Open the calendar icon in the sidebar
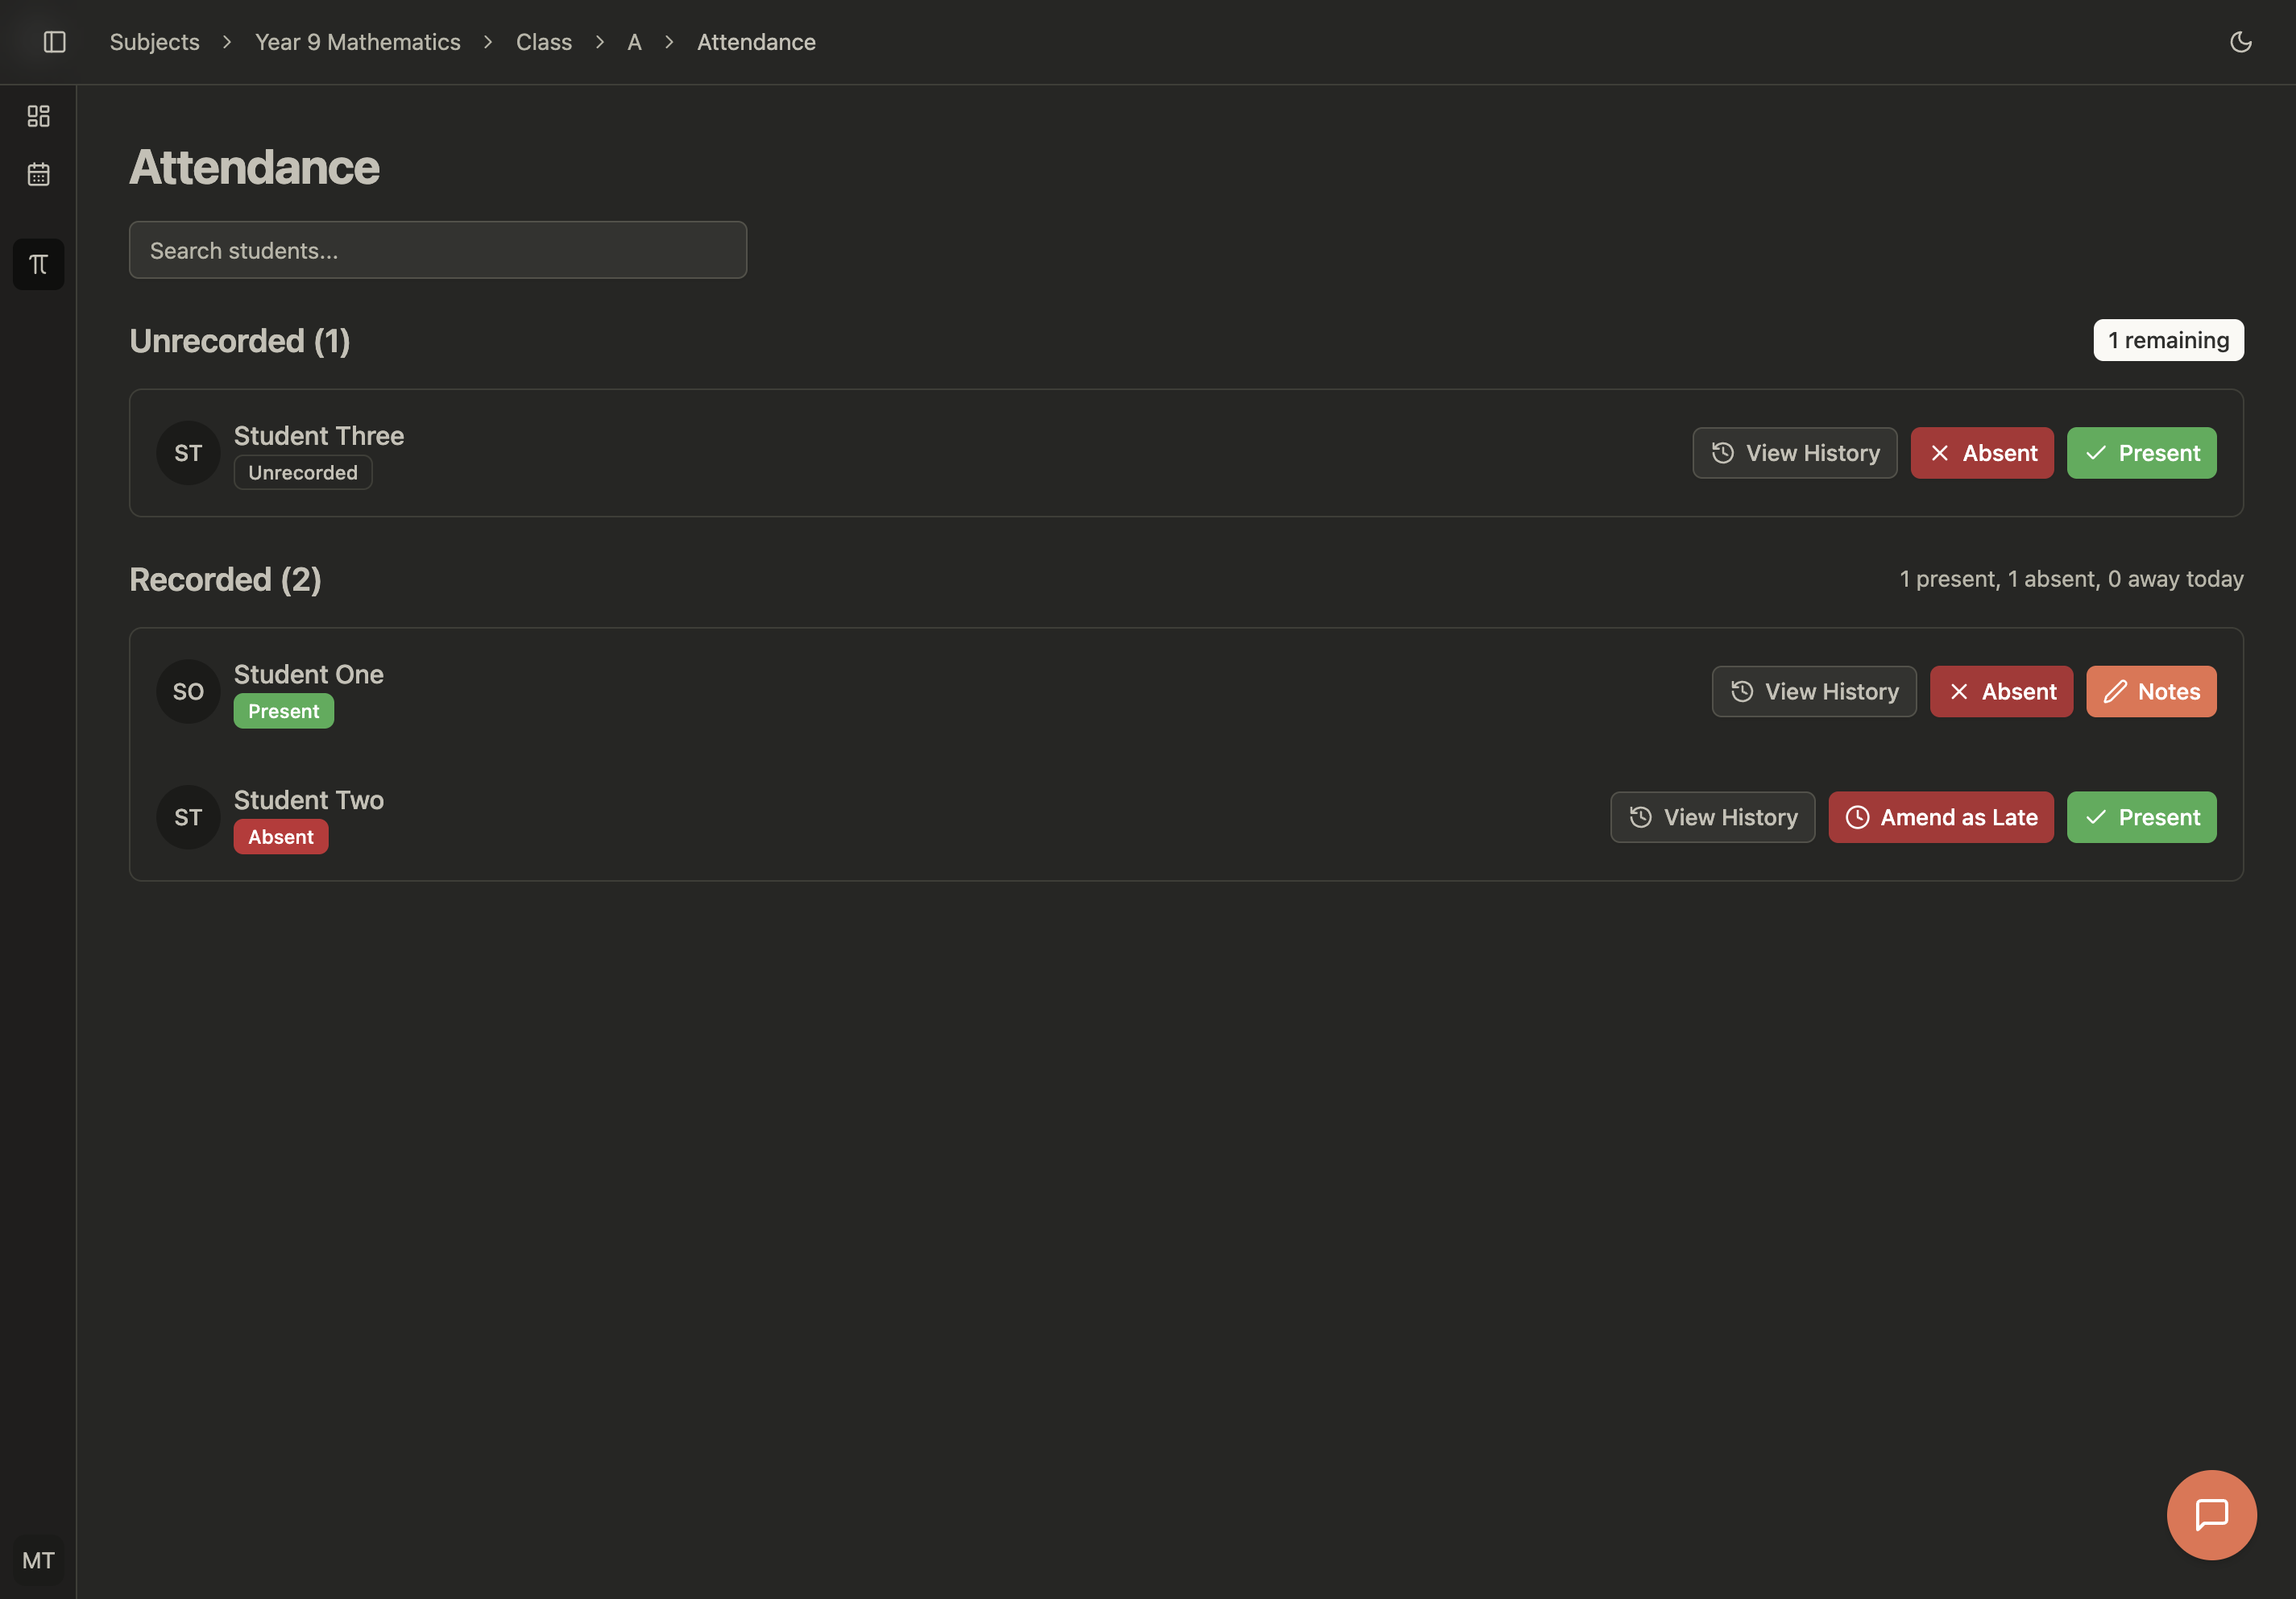Screen dimensions: 2296x1599 pos(38,174)
